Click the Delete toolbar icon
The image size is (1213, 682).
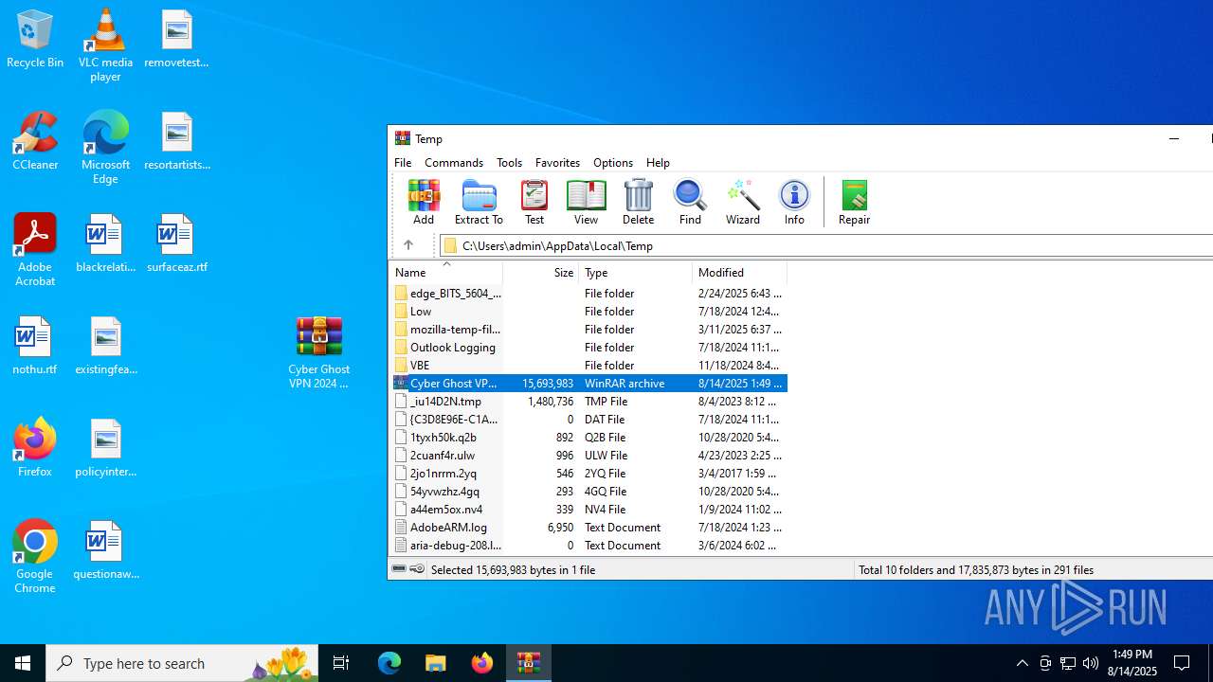click(x=638, y=203)
